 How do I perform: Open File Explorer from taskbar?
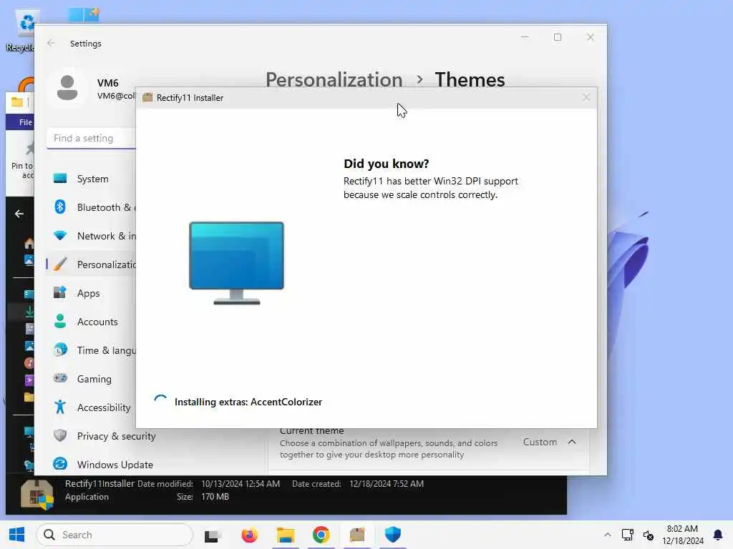click(286, 535)
